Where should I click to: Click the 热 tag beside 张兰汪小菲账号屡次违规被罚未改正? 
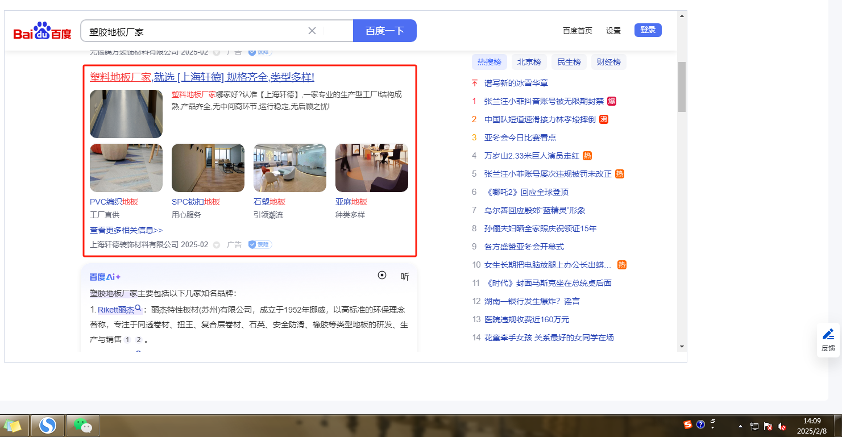click(x=620, y=174)
